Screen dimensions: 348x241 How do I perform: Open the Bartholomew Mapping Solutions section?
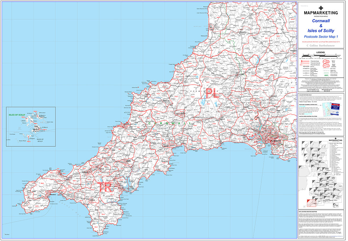308,116
